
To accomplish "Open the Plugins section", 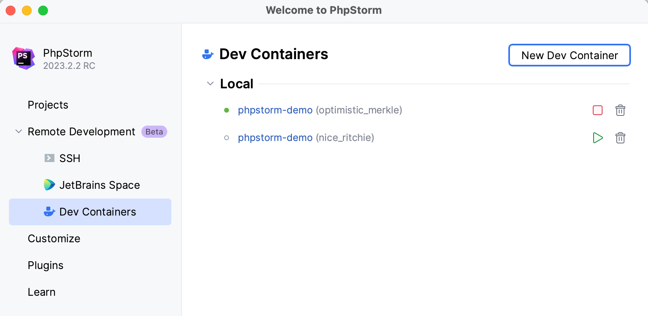I will tap(45, 265).
